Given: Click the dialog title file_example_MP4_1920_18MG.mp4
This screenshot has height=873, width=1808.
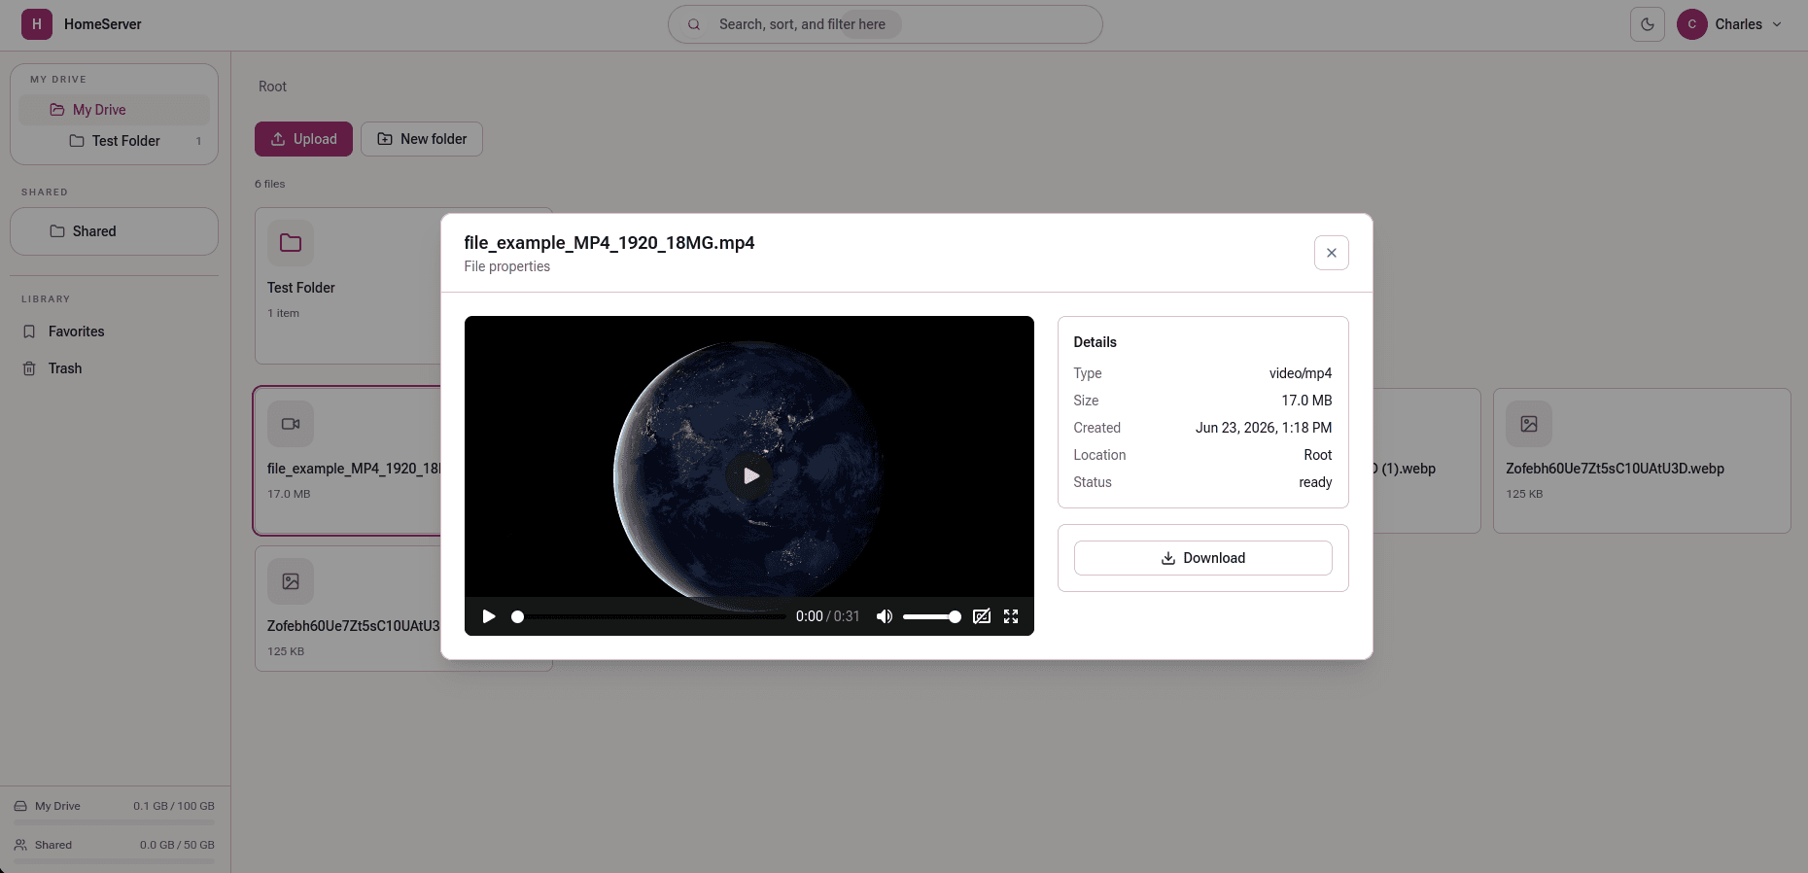Looking at the screenshot, I should click(x=609, y=243).
